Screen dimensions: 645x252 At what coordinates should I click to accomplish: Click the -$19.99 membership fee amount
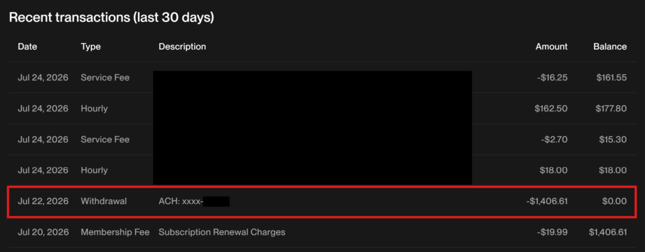pos(552,232)
